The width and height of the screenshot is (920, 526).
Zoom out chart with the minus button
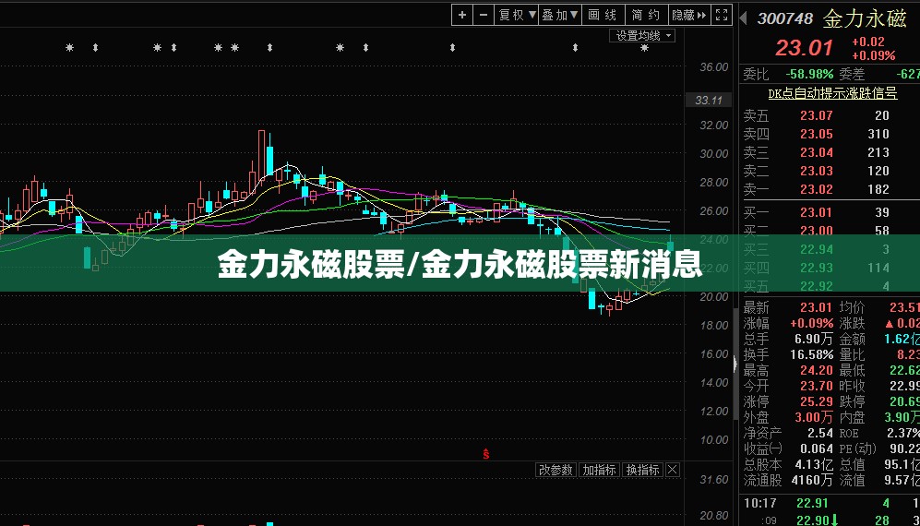pyautogui.click(x=484, y=16)
